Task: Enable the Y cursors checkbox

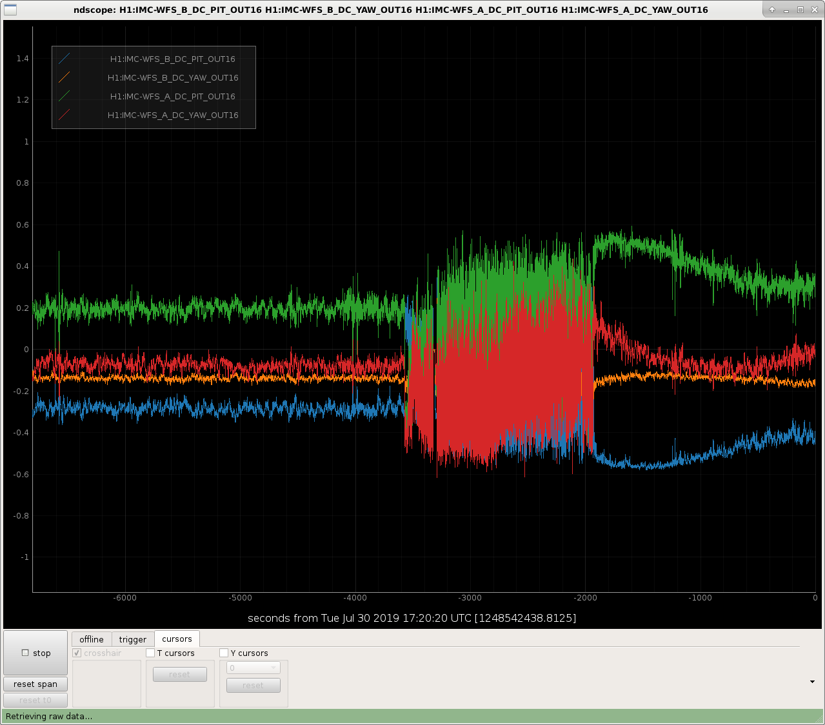Action: pos(224,653)
